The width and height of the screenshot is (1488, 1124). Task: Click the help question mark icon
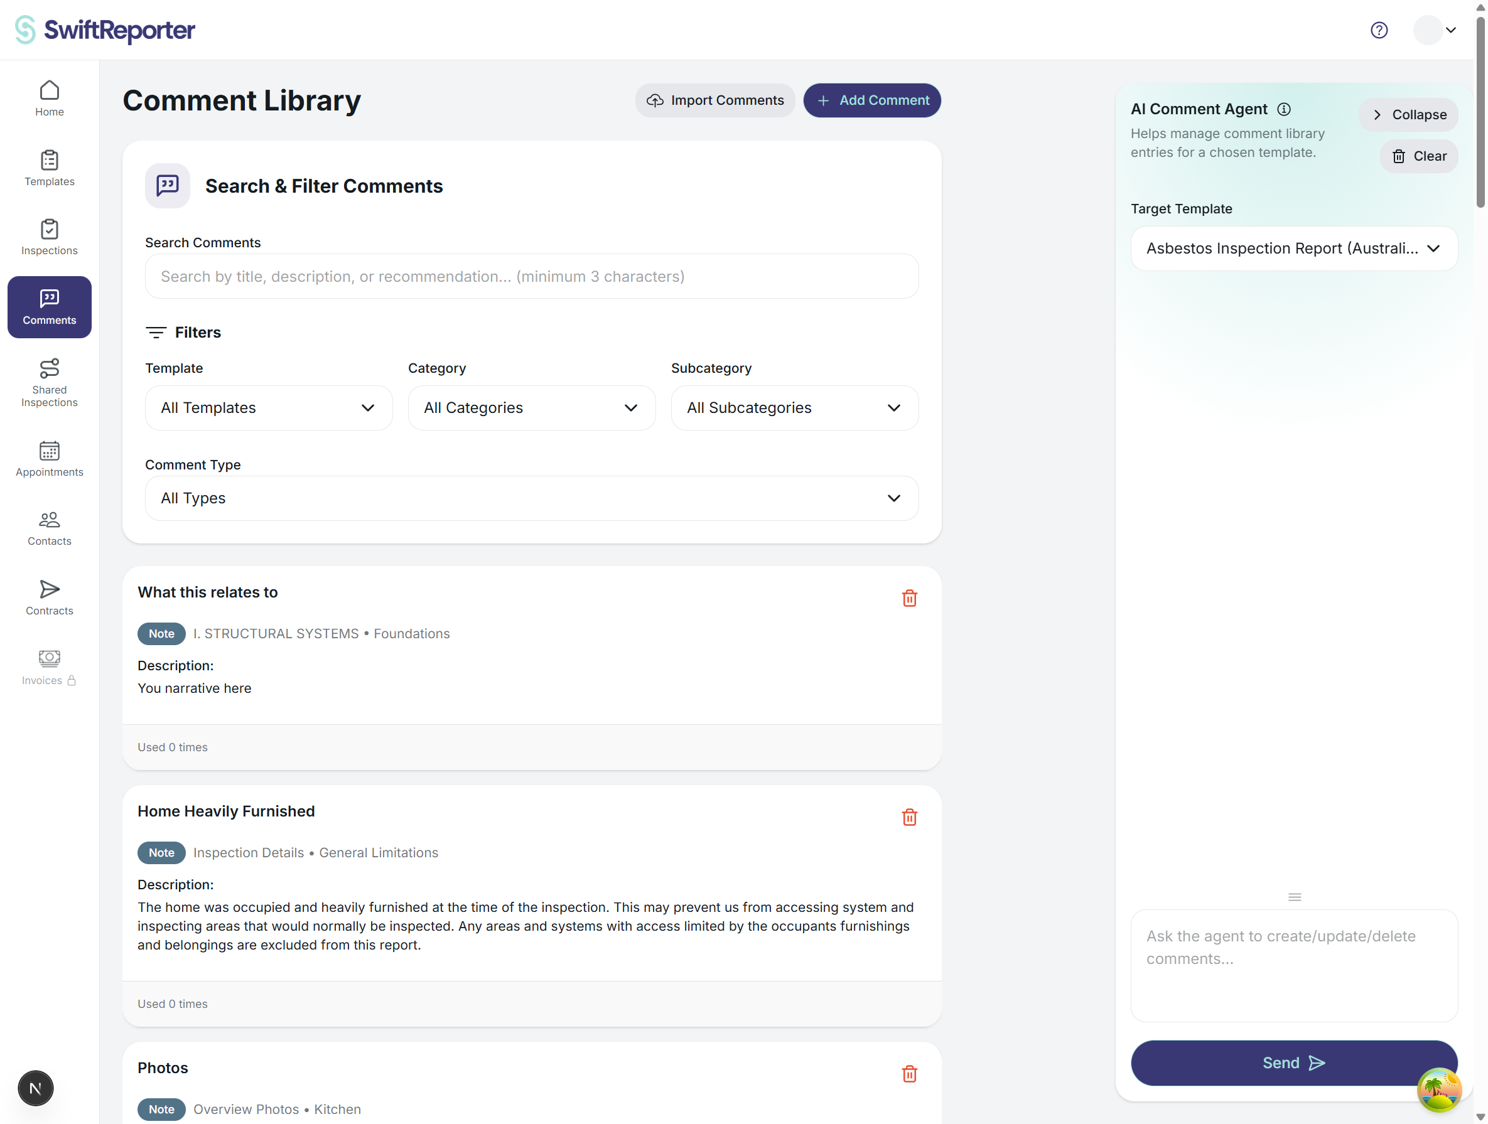point(1380,29)
